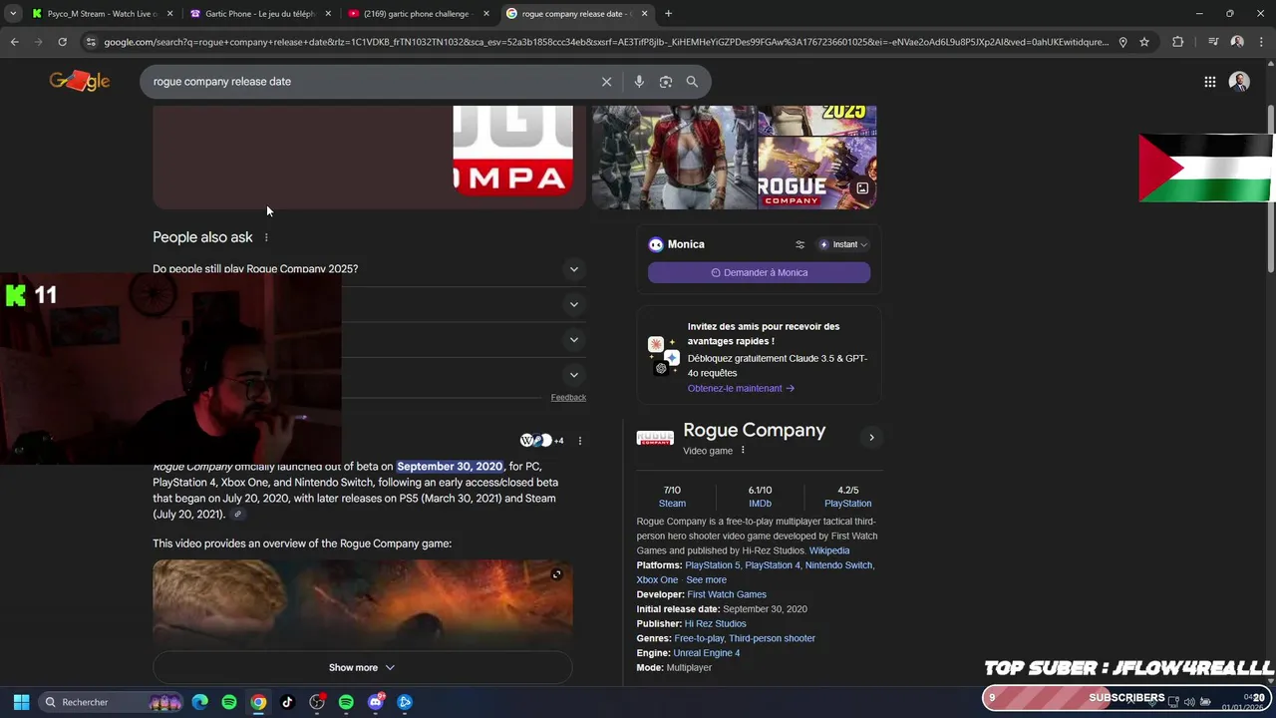Screen dimensions: 1276x718
Task: Expand Rogue Company knowledge panel arrow
Action: tap(871, 438)
